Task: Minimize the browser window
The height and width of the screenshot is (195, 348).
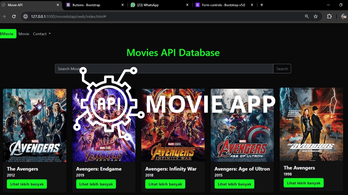Action: 328,5
